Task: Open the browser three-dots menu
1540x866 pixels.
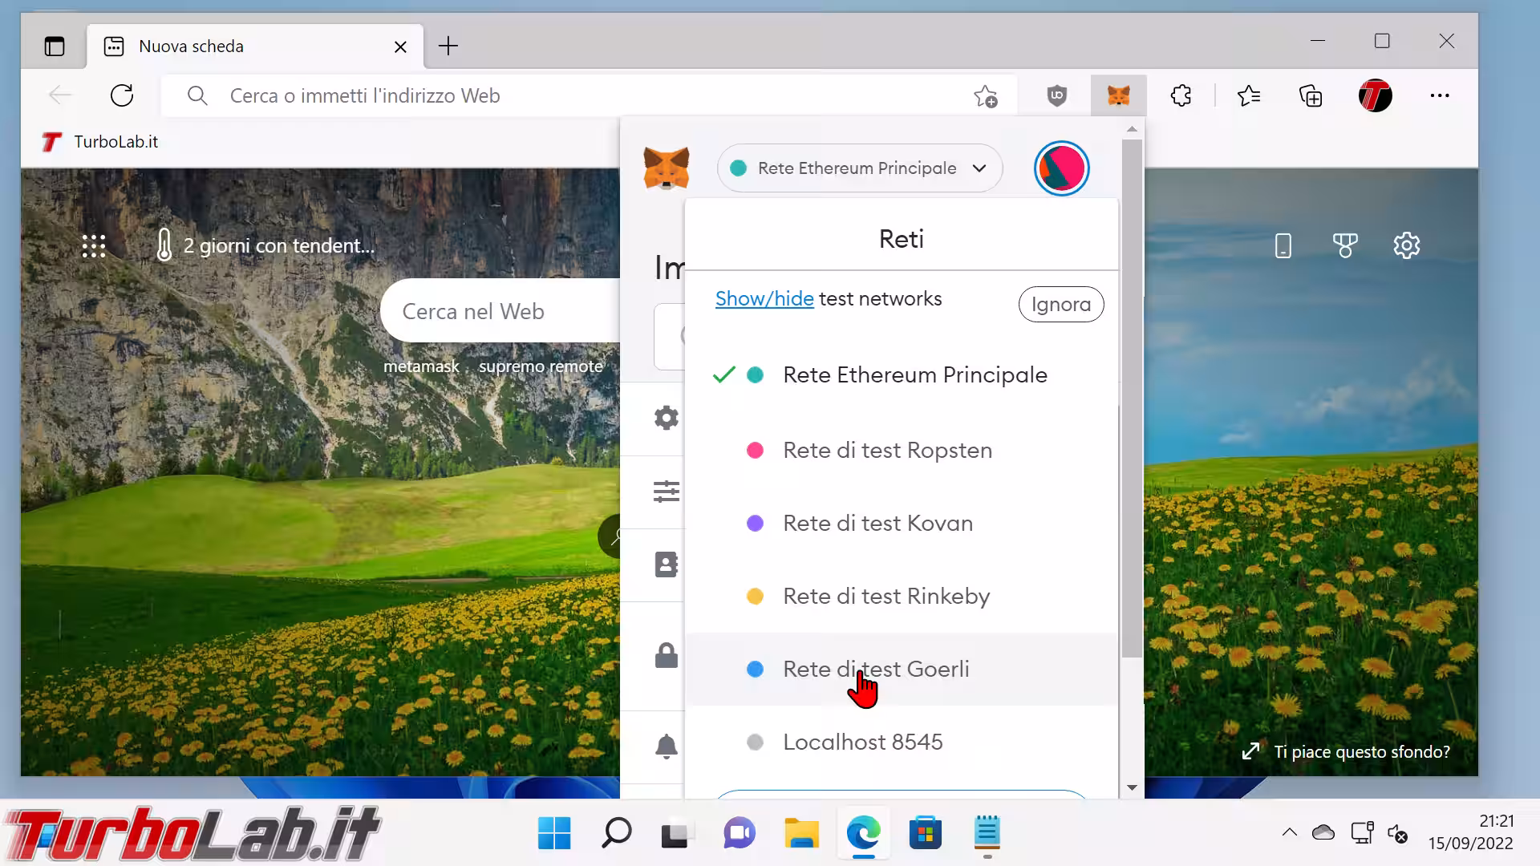Action: [1439, 96]
